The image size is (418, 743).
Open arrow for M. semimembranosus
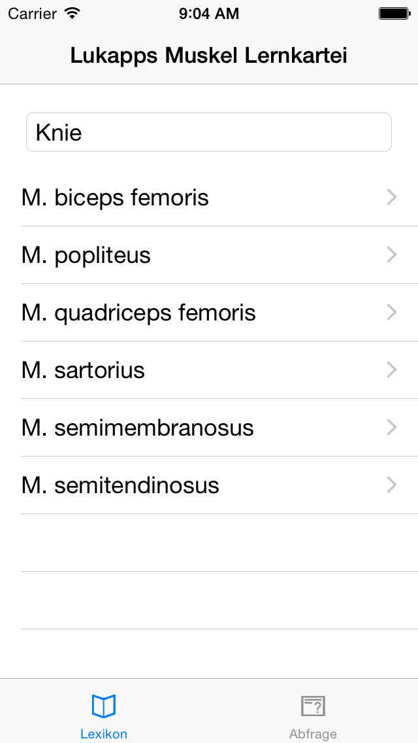(x=391, y=427)
